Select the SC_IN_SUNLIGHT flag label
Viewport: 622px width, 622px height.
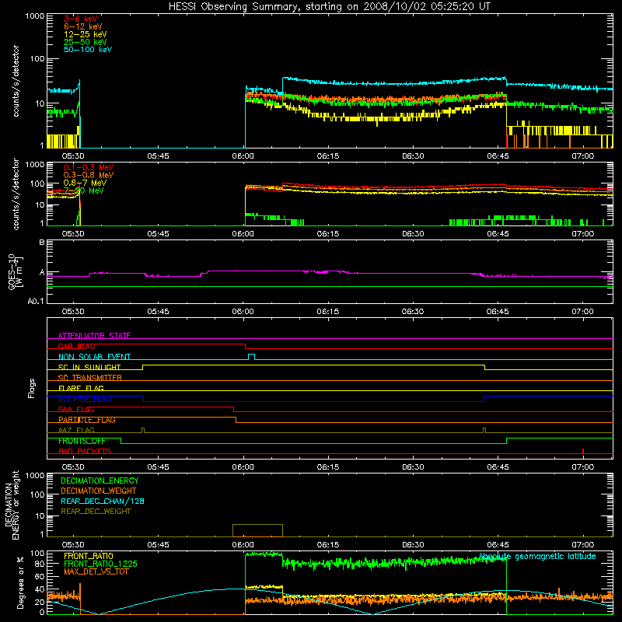pyautogui.click(x=89, y=367)
